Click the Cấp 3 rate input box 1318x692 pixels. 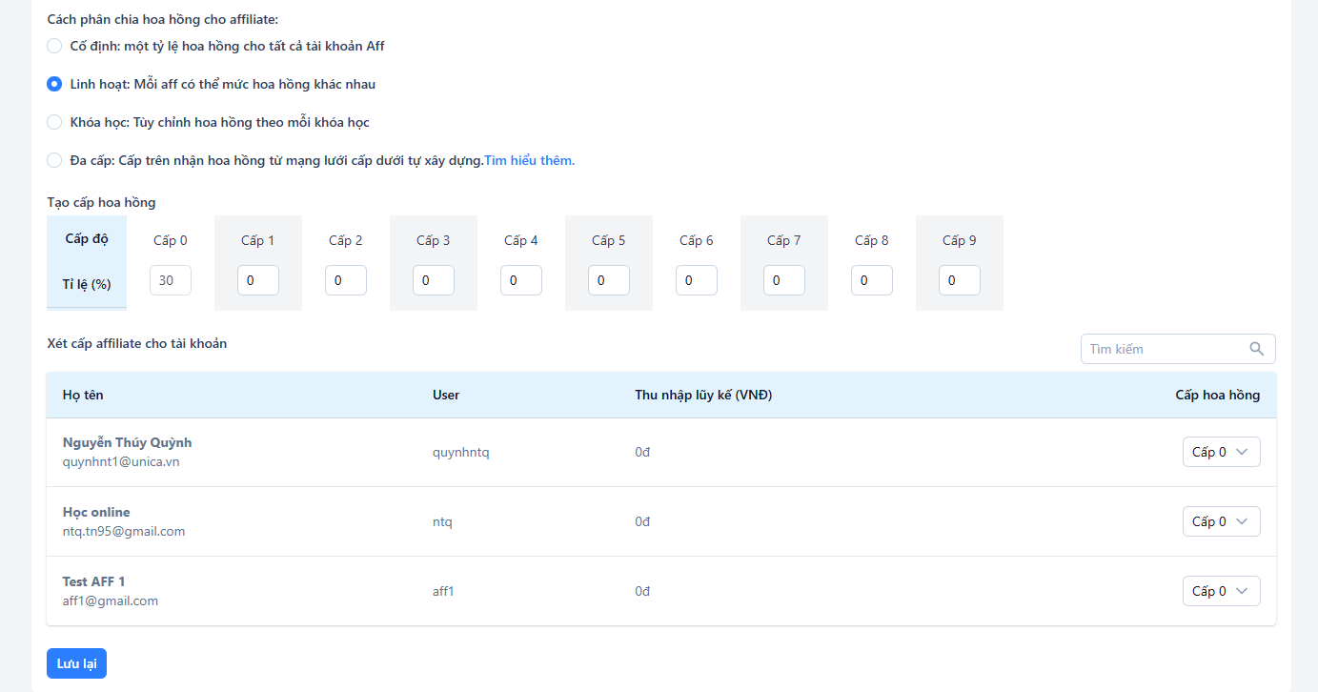click(434, 280)
